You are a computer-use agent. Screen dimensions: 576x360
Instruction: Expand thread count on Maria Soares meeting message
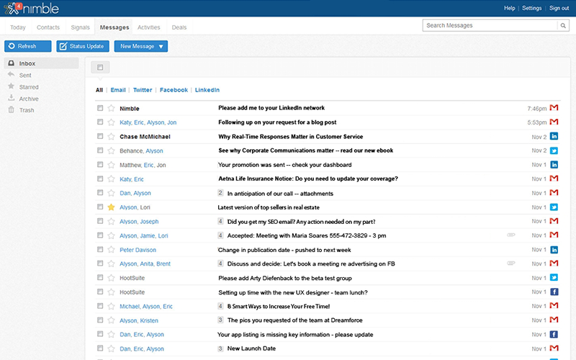(220, 235)
